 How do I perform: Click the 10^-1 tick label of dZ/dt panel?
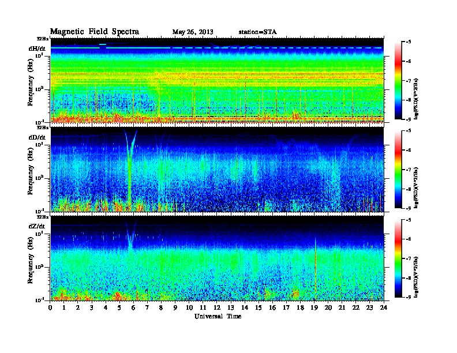[40, 300]
